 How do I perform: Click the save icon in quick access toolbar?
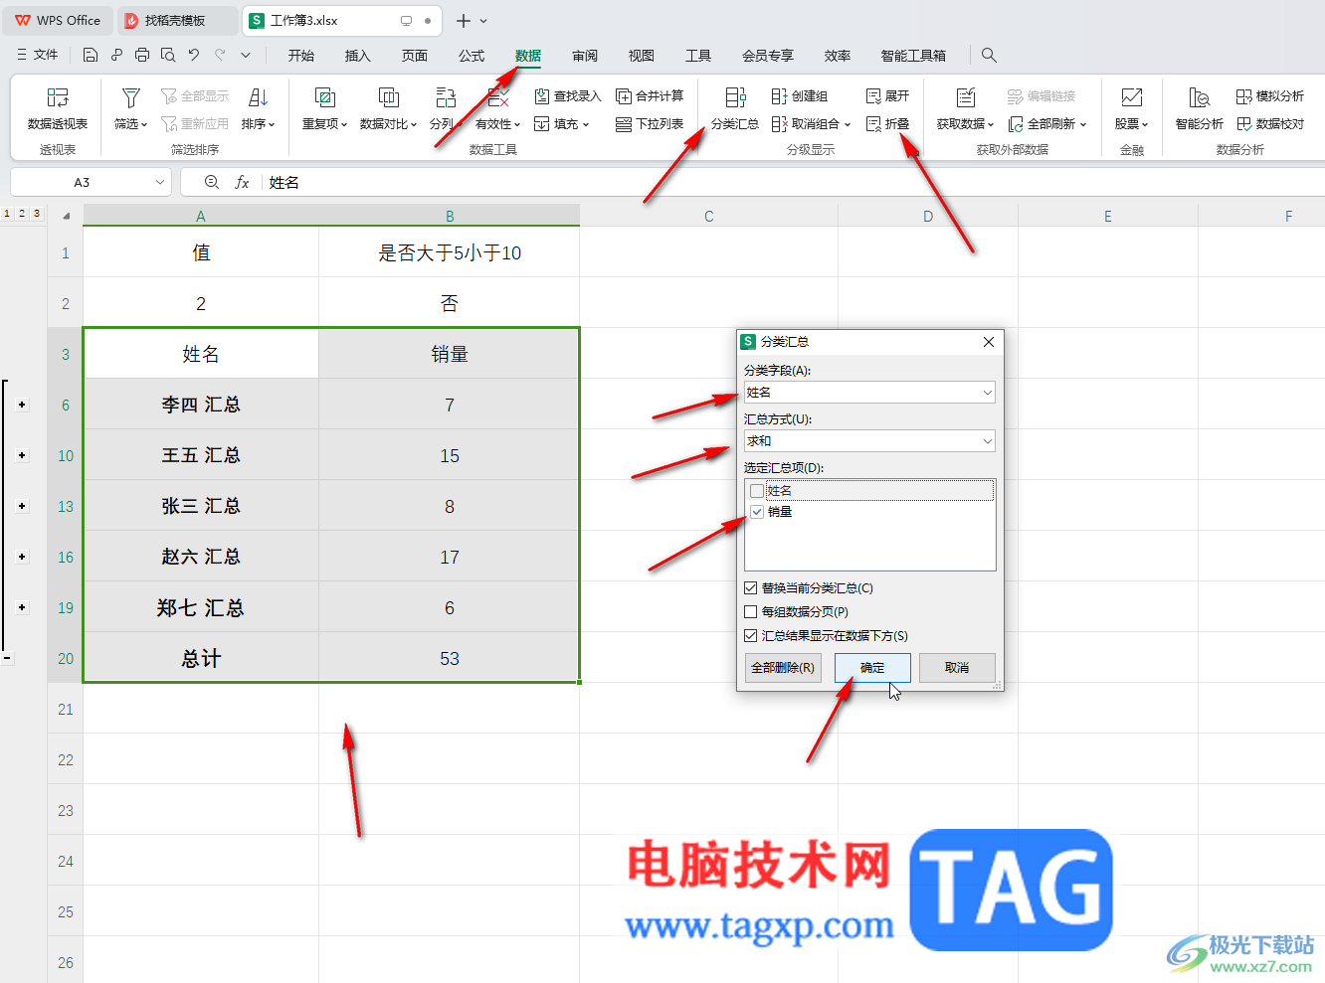[91, 55]
